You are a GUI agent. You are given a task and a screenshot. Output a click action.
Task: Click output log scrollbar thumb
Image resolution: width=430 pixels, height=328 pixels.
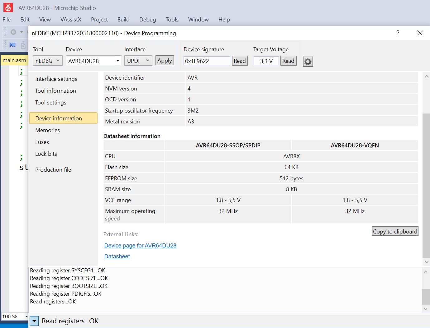(x=426, y=297)
